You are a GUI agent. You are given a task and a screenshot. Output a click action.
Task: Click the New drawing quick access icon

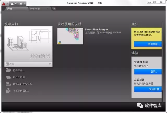tap(12, 4)
